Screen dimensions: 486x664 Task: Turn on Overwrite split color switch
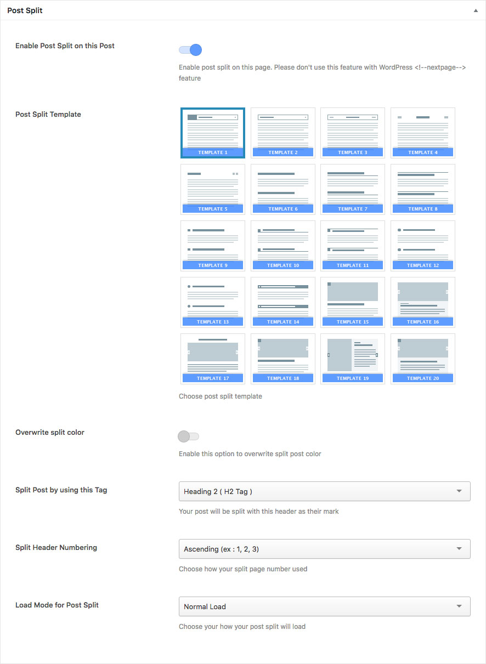189,436
